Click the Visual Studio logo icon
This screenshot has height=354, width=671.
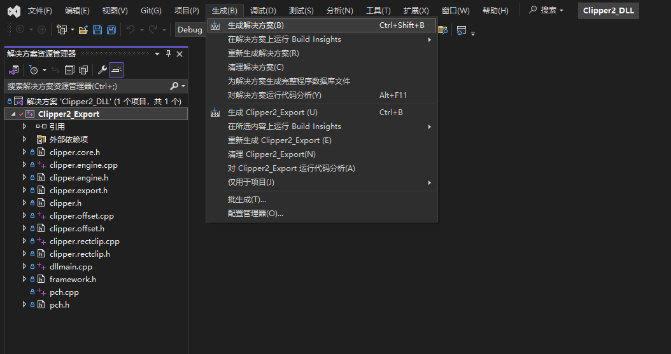(14, 11)
